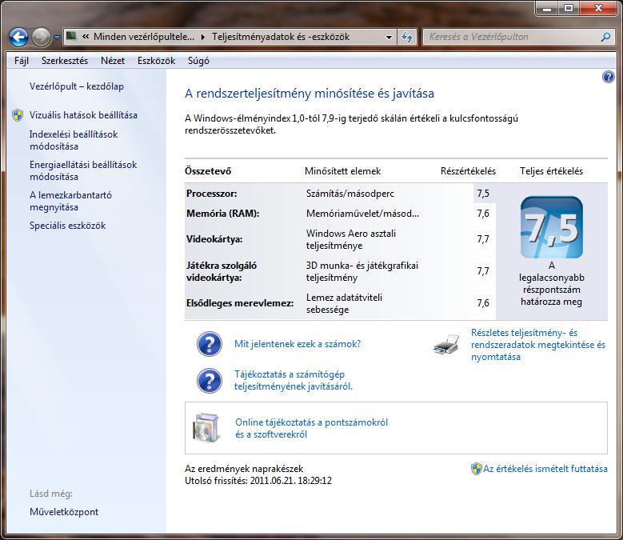
Task: Click shield icon beside Vizuális hatások beállítása
Action: click(x=18, y=115)
